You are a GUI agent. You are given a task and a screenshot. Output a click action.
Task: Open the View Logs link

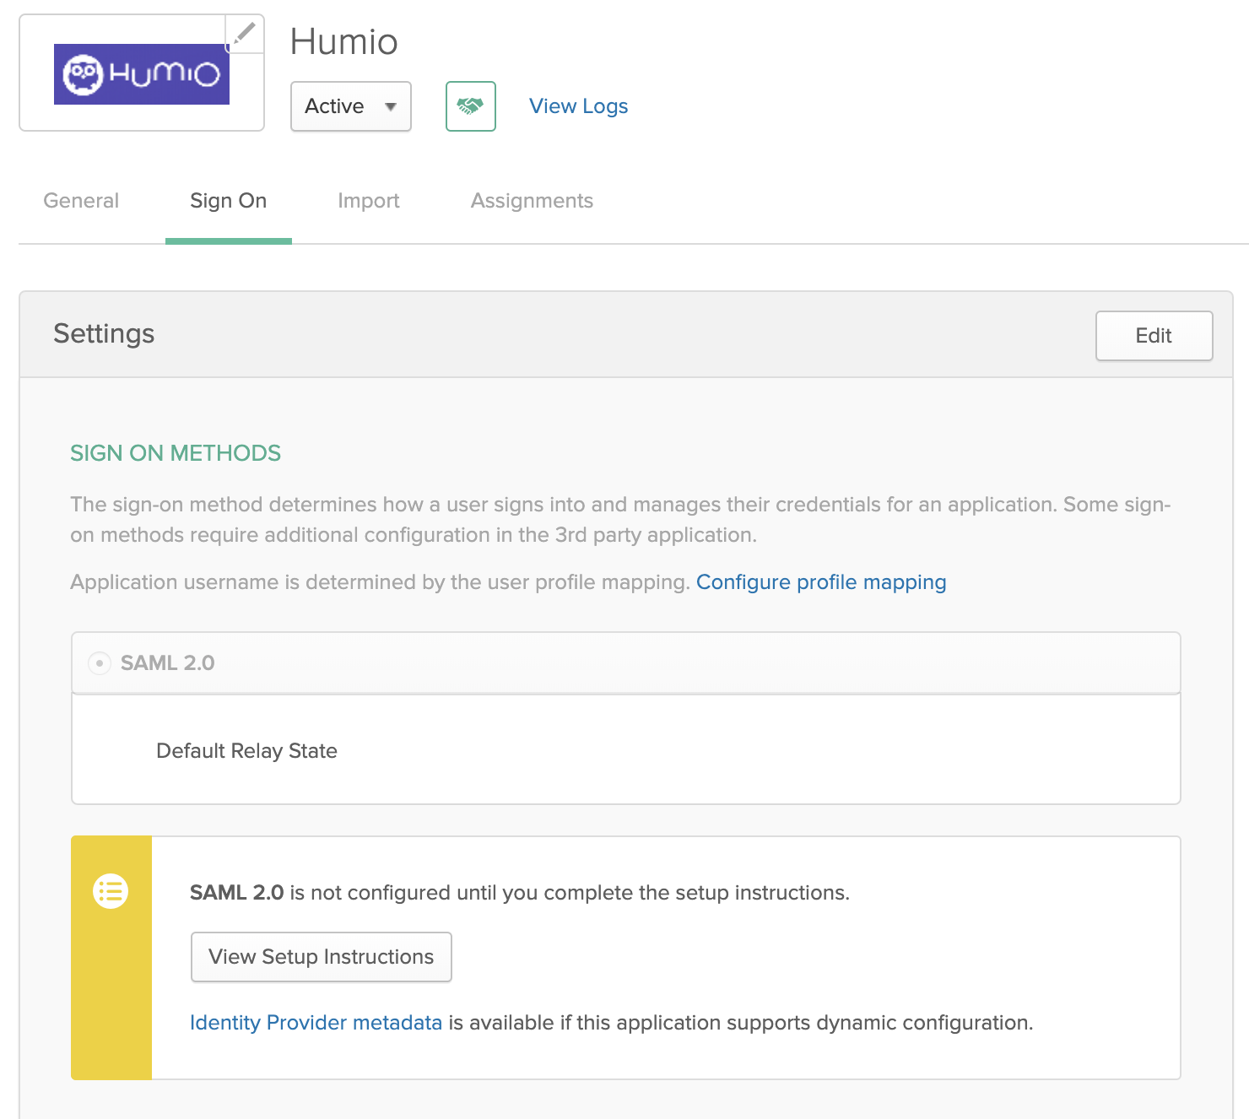pos(578,106)
